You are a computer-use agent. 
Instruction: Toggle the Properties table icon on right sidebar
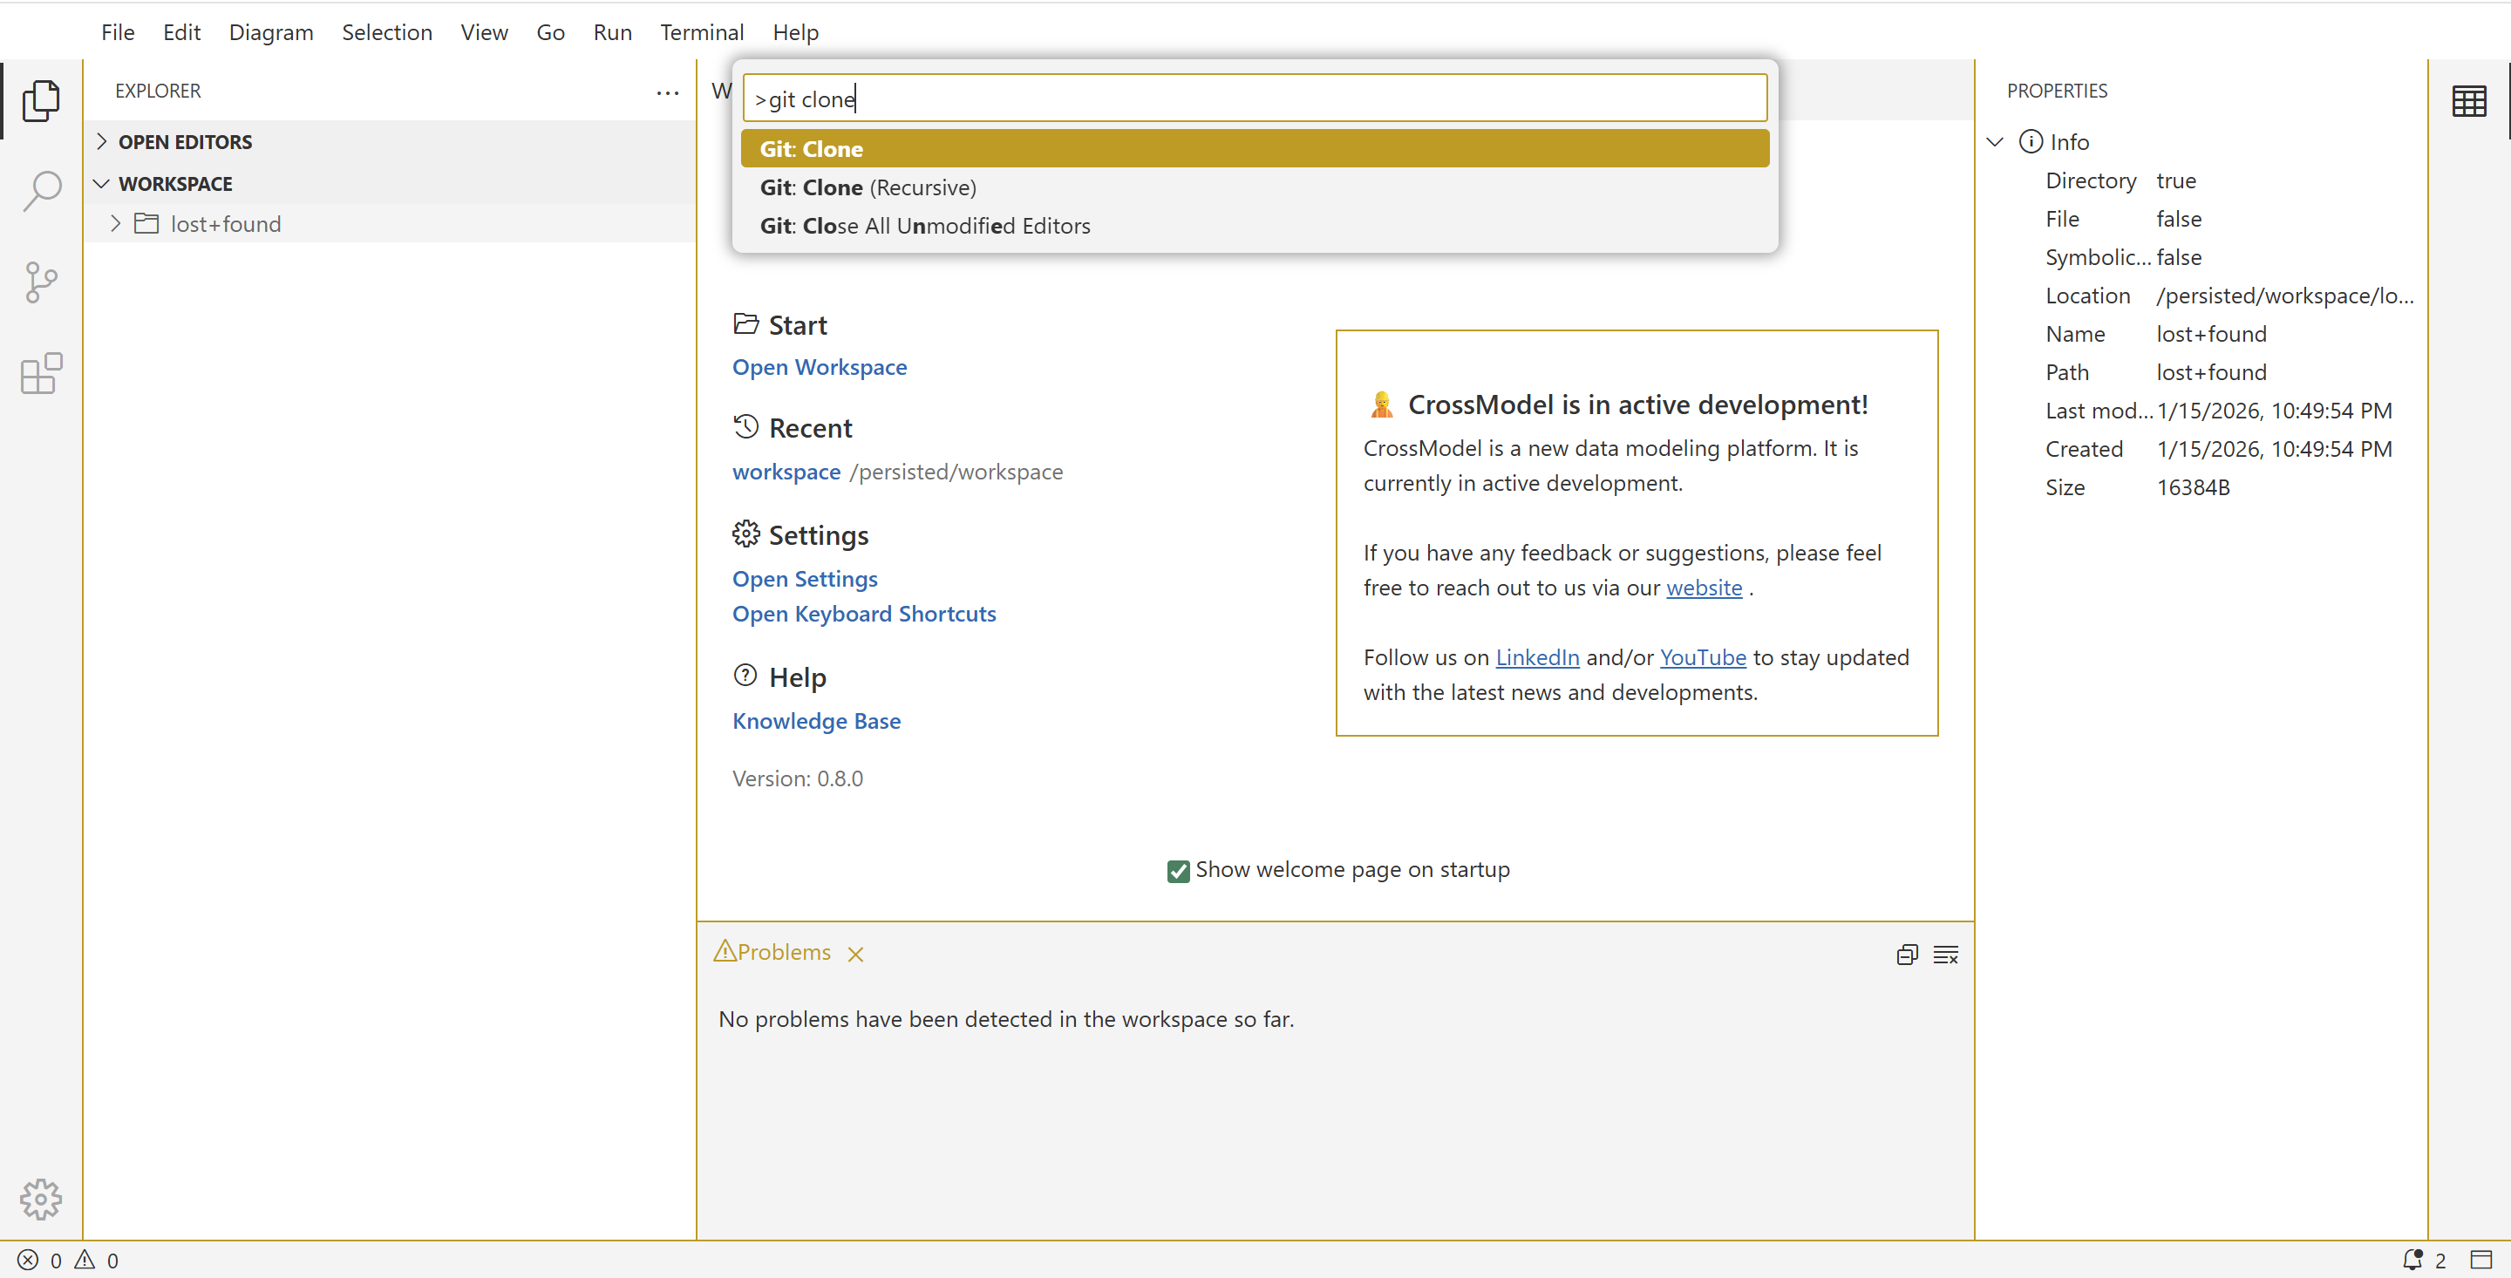[x=2468, y=101]
